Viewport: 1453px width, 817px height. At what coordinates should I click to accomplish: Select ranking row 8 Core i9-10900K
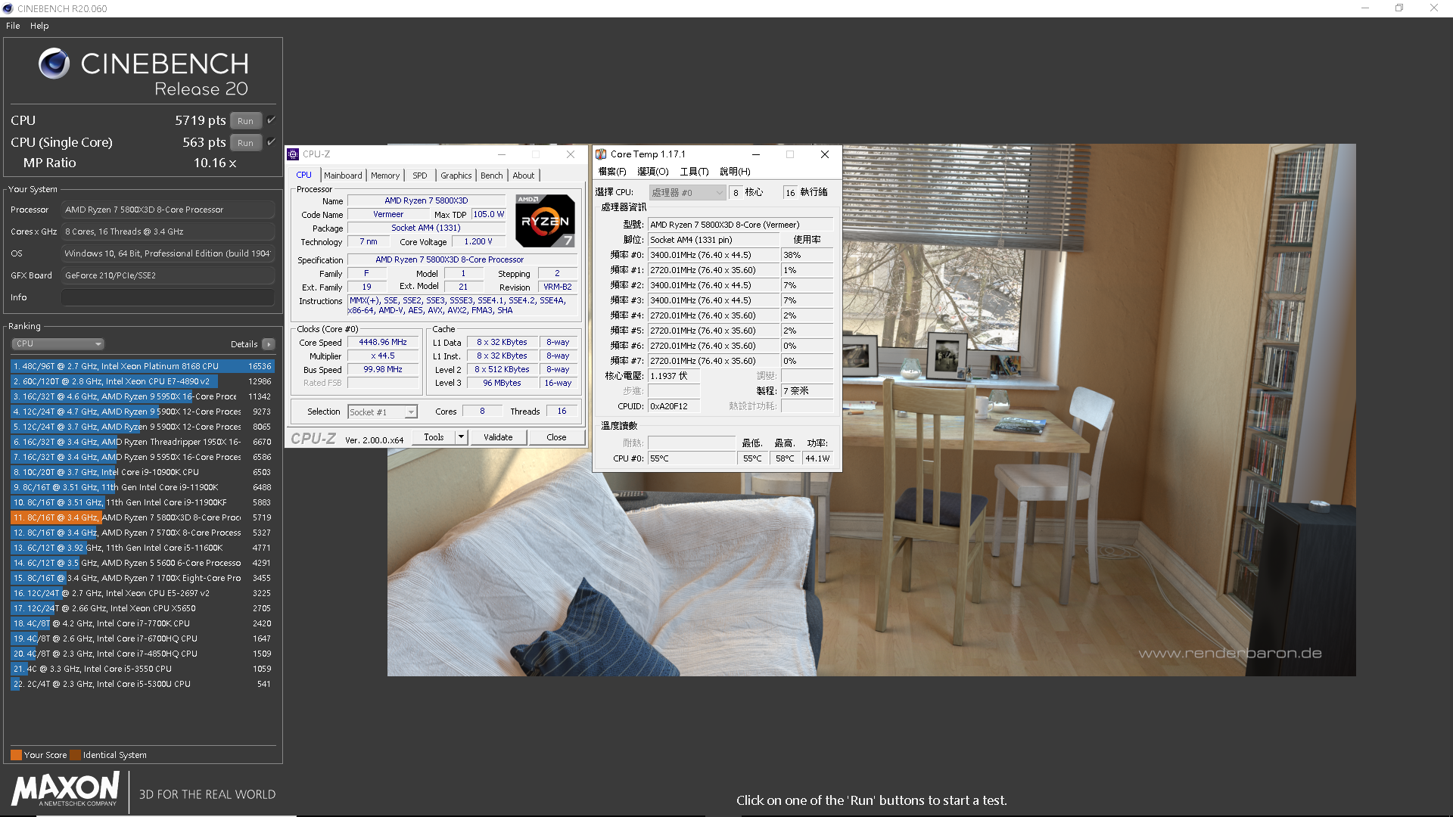coord(142,472)
